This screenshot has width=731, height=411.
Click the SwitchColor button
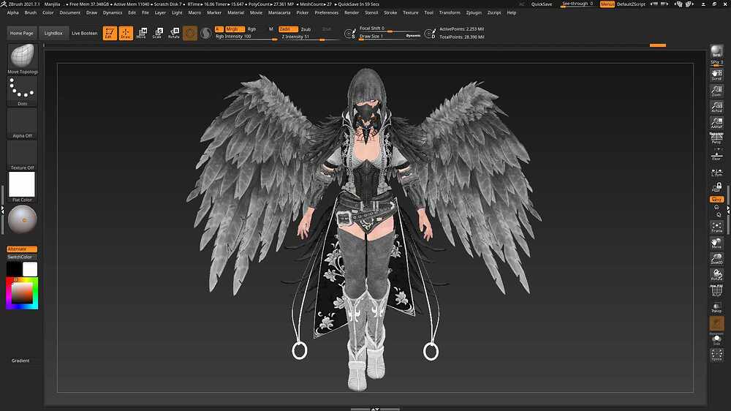(22, 257)
